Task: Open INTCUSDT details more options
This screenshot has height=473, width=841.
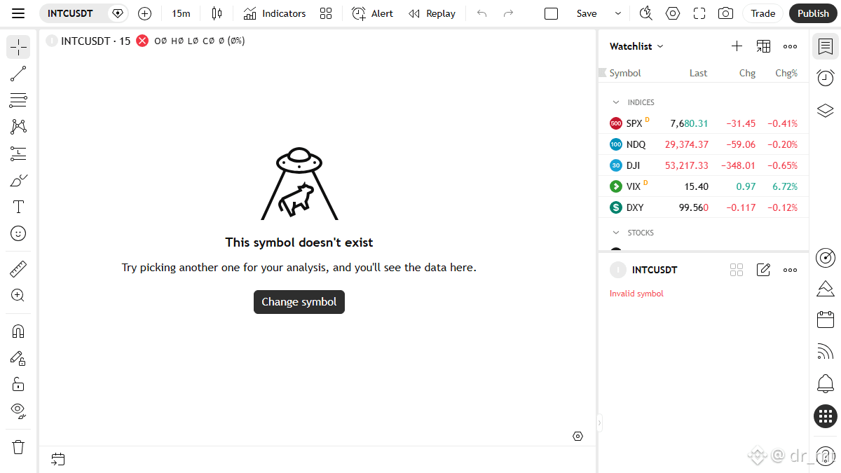Action: coord(790,270)
